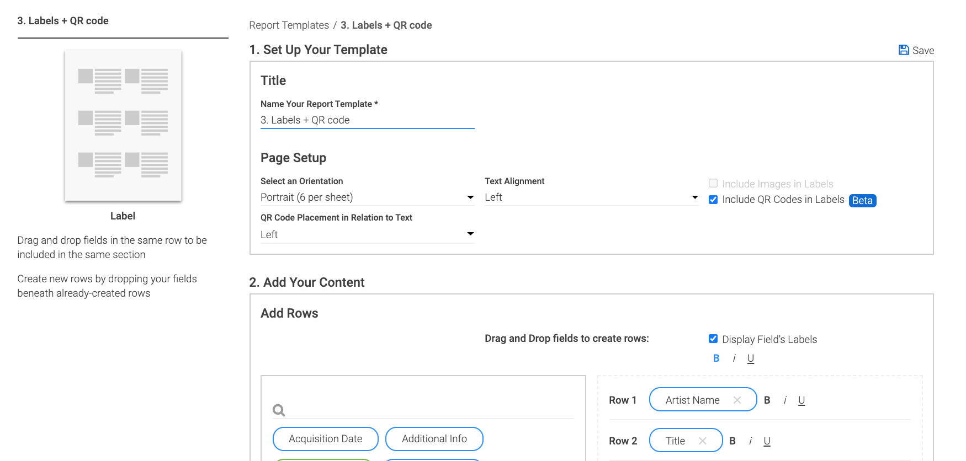This screenshot has height=461, width=966.
Task: Make Row 1 italic
Action: tap(785, 400)
